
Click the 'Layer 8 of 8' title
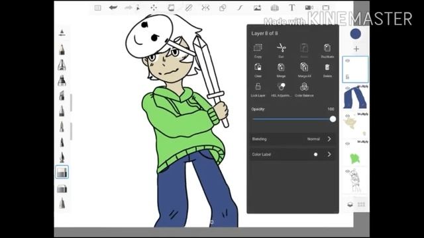pyautogui.click(x=264, y=34)
